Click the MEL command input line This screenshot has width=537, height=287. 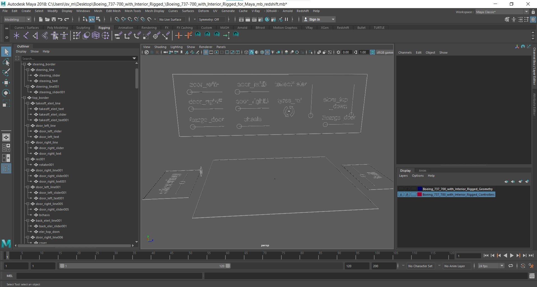click(109, 276)
